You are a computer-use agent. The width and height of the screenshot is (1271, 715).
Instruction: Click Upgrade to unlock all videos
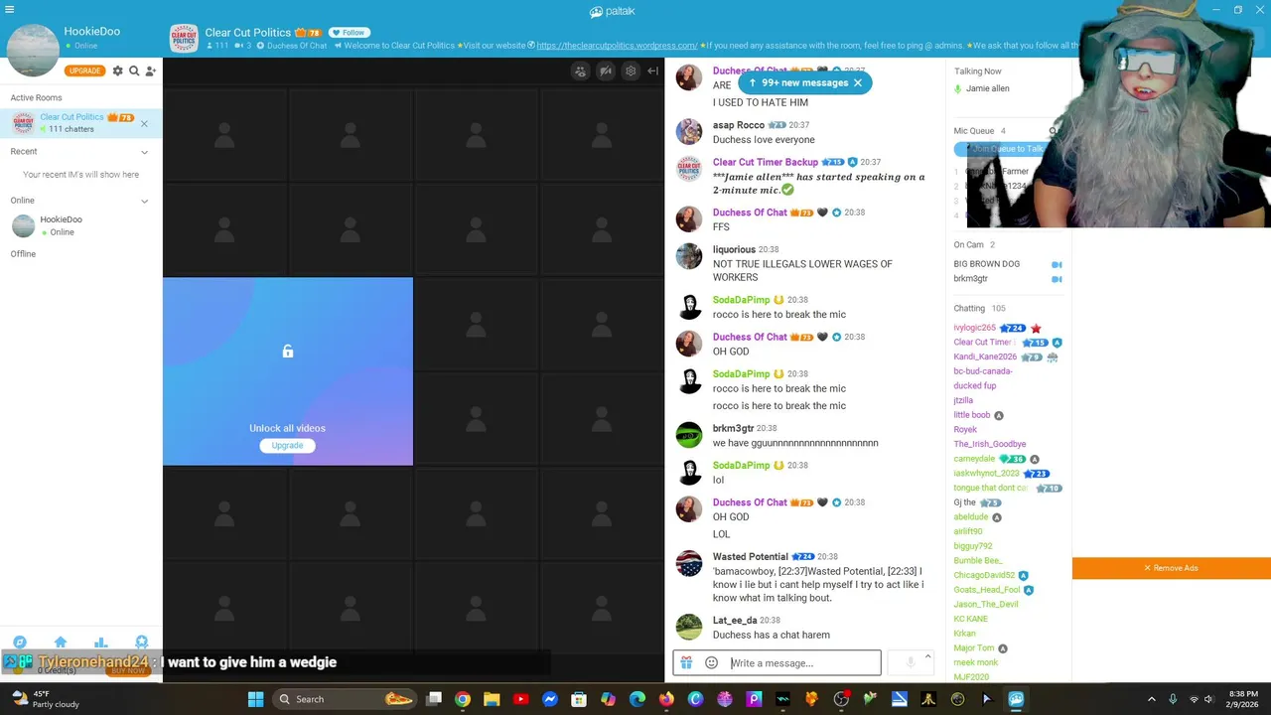[287, 445]
